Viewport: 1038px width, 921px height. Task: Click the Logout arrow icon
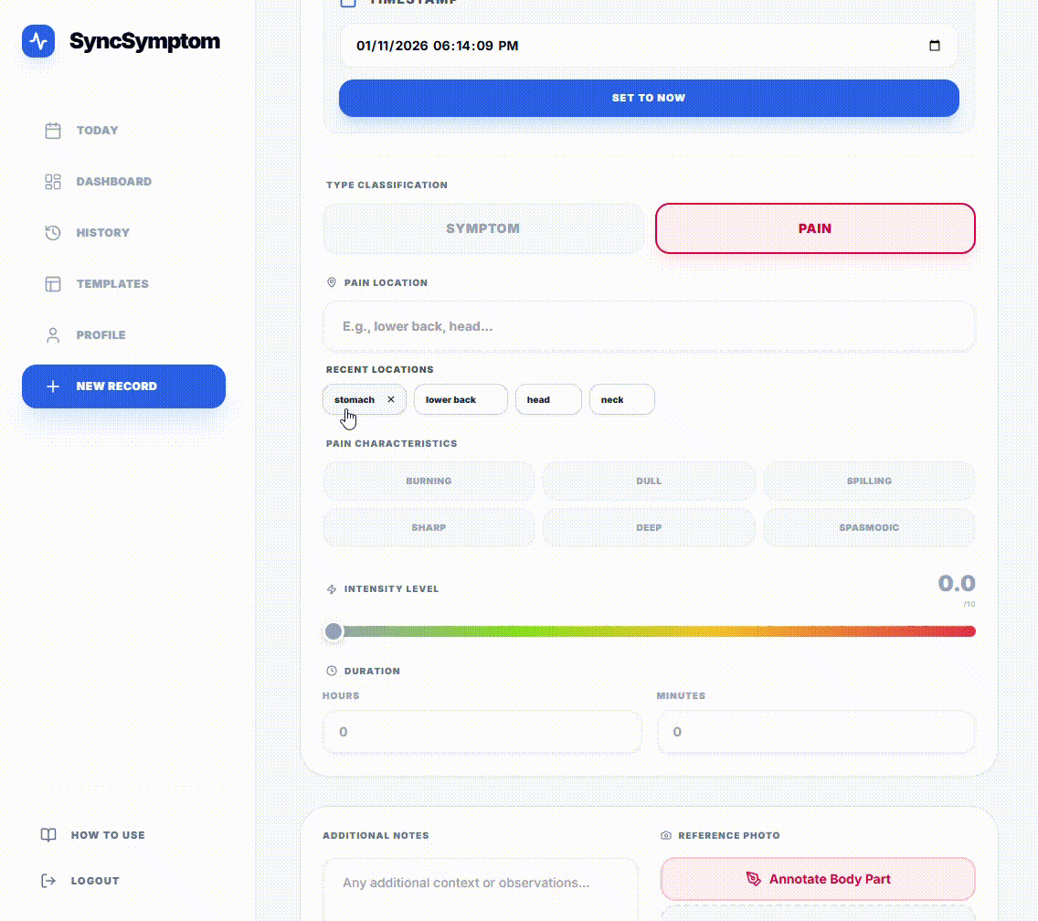(48, 881)
